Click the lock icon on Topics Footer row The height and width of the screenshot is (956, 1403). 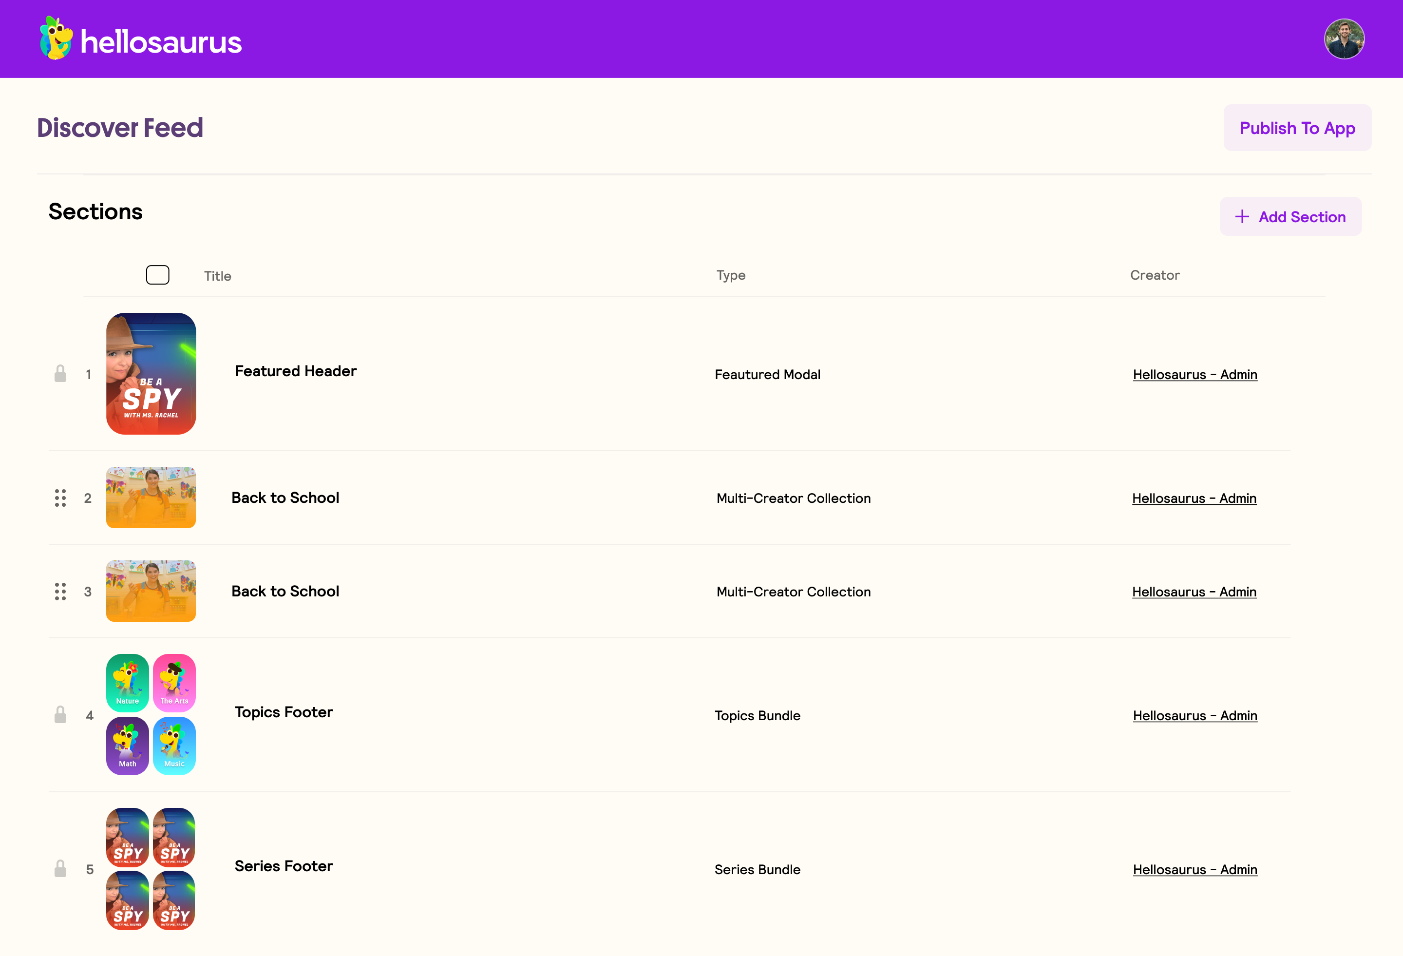tap(60, 715)
